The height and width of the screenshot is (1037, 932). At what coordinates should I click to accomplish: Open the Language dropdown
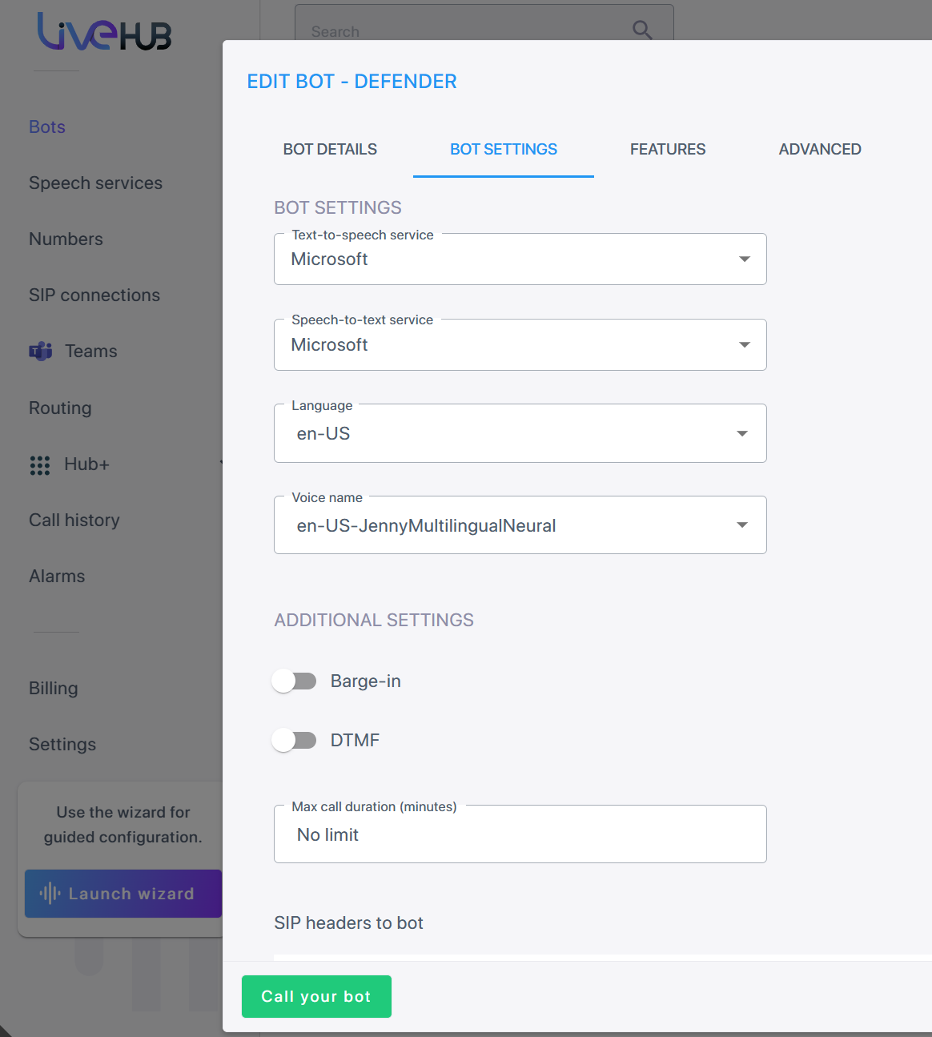[x=520, y=433]
